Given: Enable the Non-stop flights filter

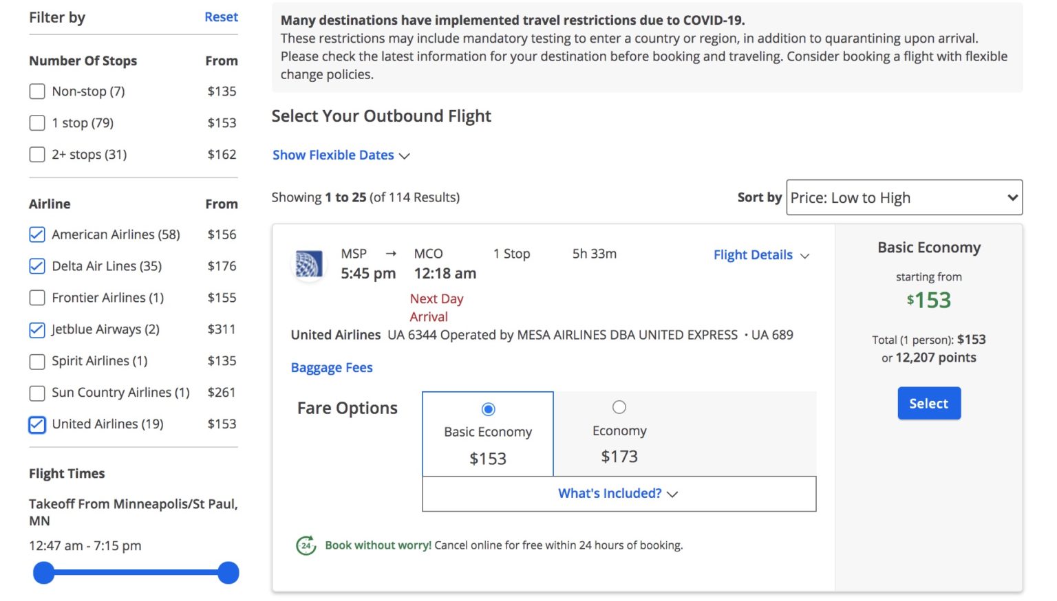Looking at the screenshot, I should pos(37,91).
